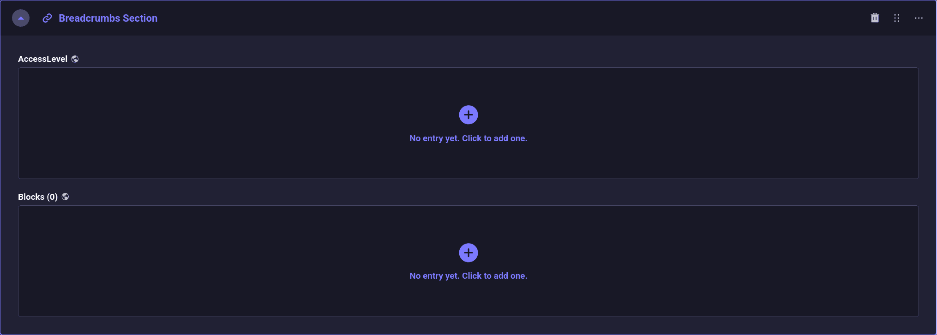The width and height of the screenshot is (937, 335).
Task: Click the Blocks (0) field label
Action: [x=37, y=197]
